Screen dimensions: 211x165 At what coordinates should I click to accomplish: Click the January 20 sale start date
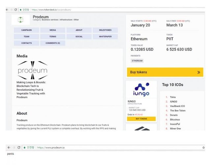click(140, 25)
